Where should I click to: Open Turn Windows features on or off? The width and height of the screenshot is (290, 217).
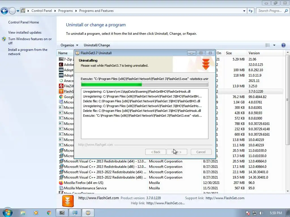(x=30, y=41)
